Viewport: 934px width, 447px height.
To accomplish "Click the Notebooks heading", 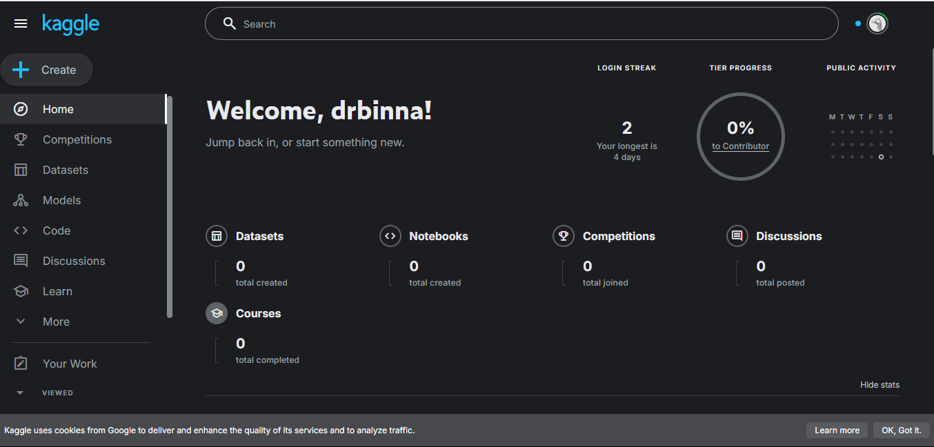I will tap(439, 236).
